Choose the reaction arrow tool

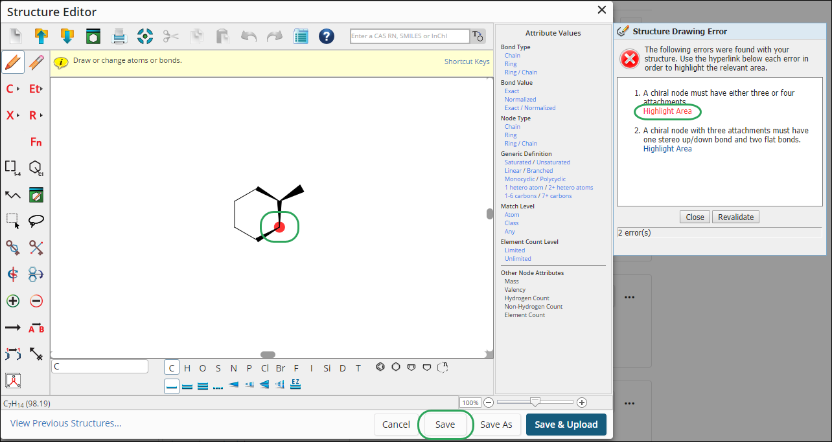(13, 327)
